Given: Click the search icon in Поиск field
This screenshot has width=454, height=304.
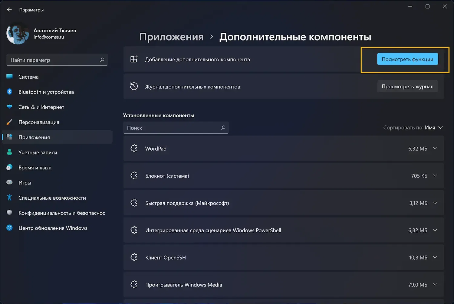Looking at the screenshot, I should tap(223, 128).
